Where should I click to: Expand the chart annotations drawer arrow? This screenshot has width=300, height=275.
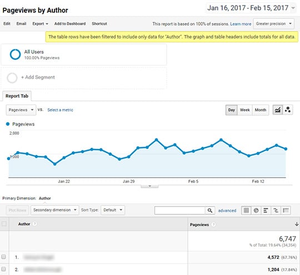149,186
